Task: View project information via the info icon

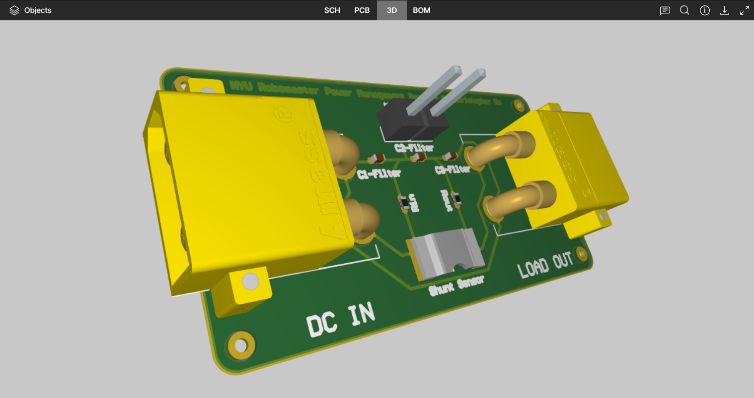Action: [x=704, y=10]
